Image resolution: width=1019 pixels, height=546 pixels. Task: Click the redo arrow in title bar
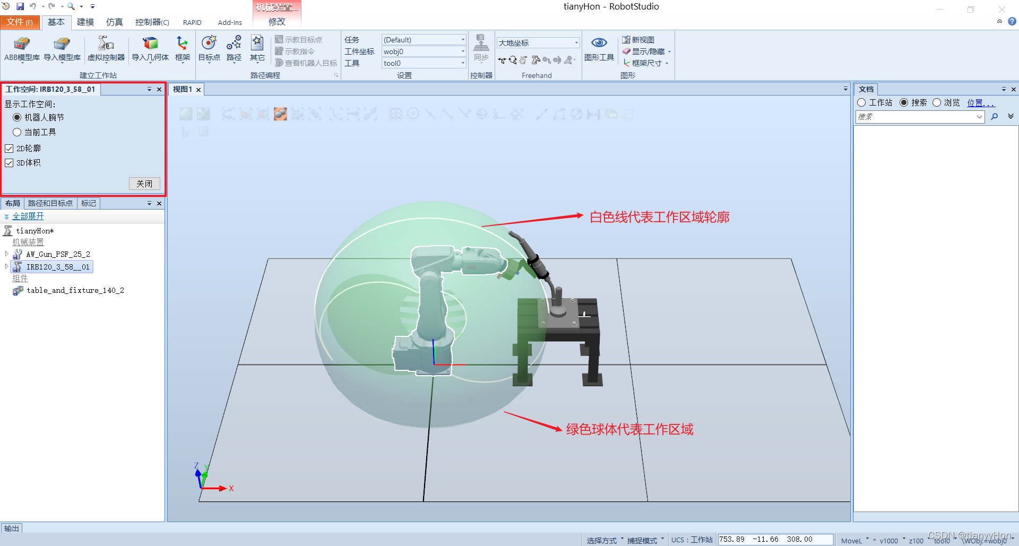[x=51, y=6]
